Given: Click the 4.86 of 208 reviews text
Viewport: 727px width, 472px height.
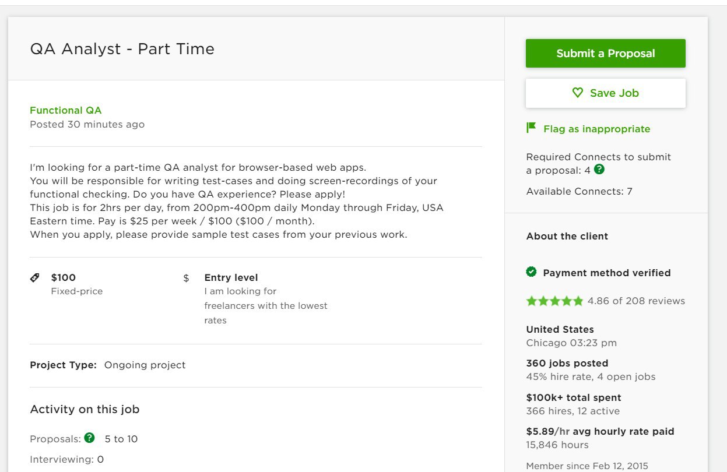Looking at the screenshot, I should (636, 301).
